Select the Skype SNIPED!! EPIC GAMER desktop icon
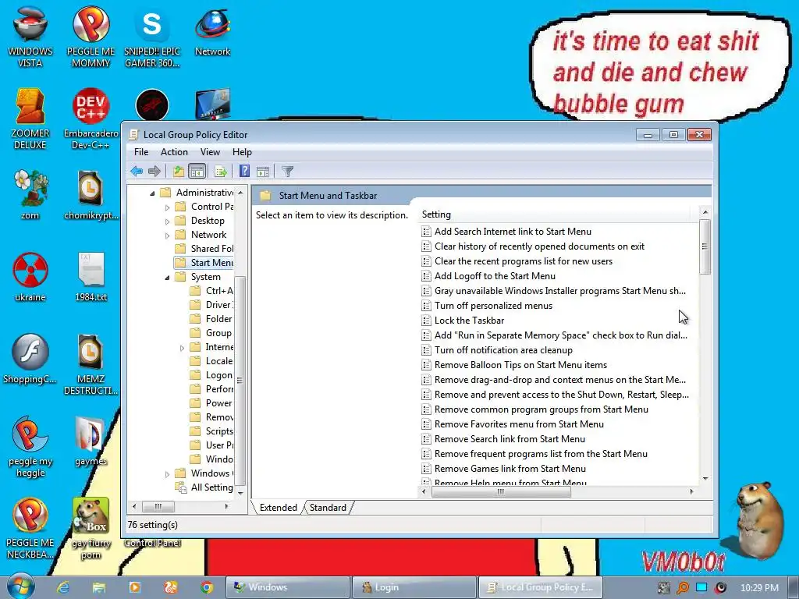The image size is (799, 599). pos(152,37)
